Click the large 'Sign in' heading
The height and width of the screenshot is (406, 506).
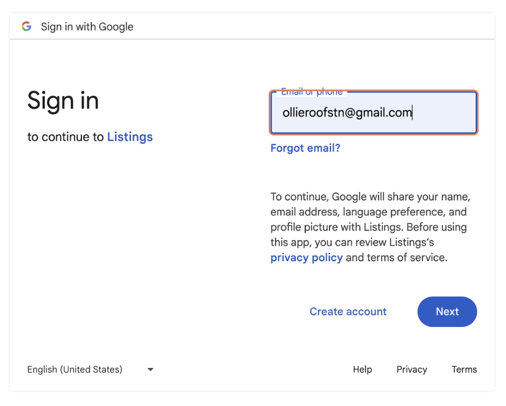click(x=63, y=101)
